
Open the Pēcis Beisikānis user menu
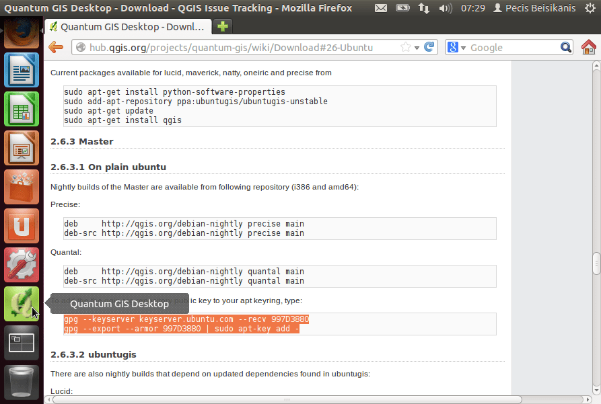click(534, 7)
